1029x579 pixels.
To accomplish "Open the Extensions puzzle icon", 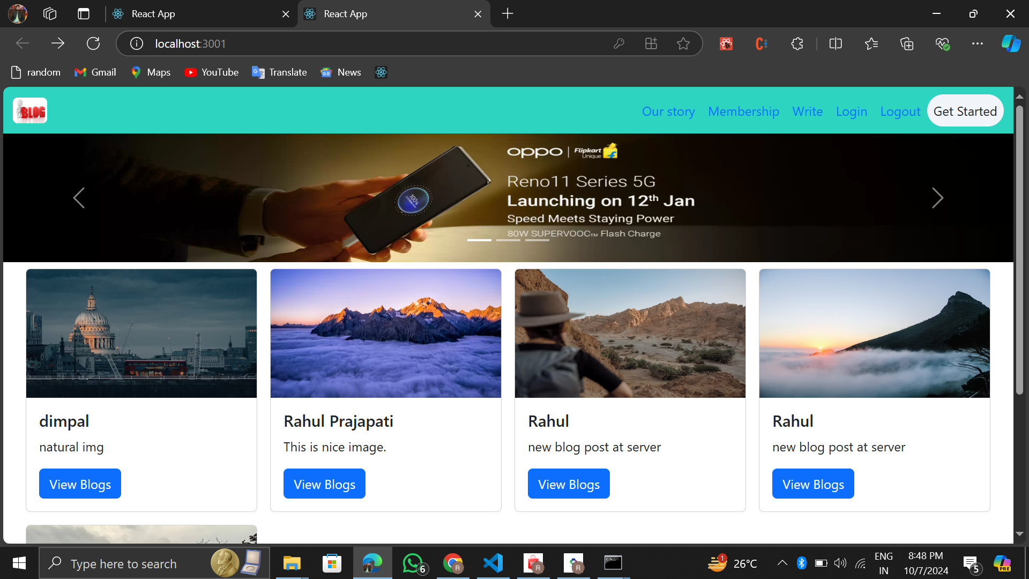I will [797, 43].
